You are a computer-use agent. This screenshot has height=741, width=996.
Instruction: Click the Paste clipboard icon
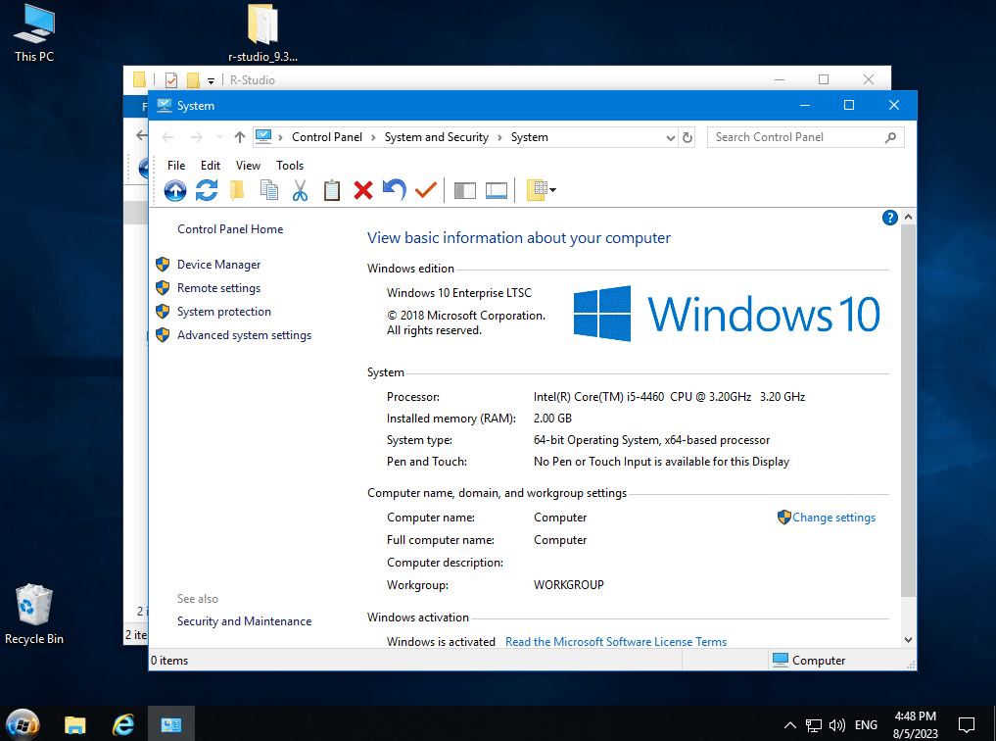[332, 190]
